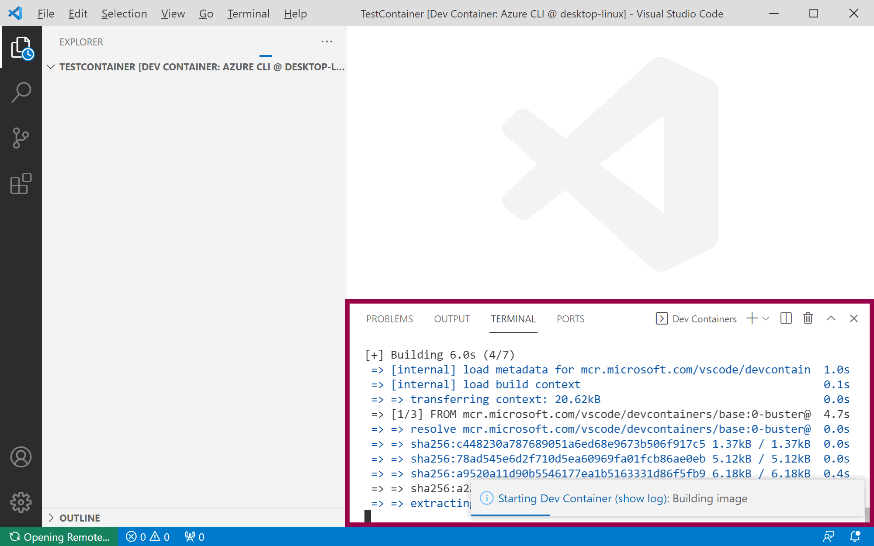Open the Search view in activity bar

[21, 93]
